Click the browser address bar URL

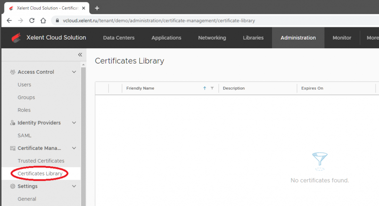[x=159, y=21]
